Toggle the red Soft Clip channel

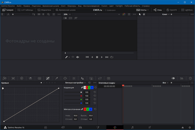click(85, 109)
